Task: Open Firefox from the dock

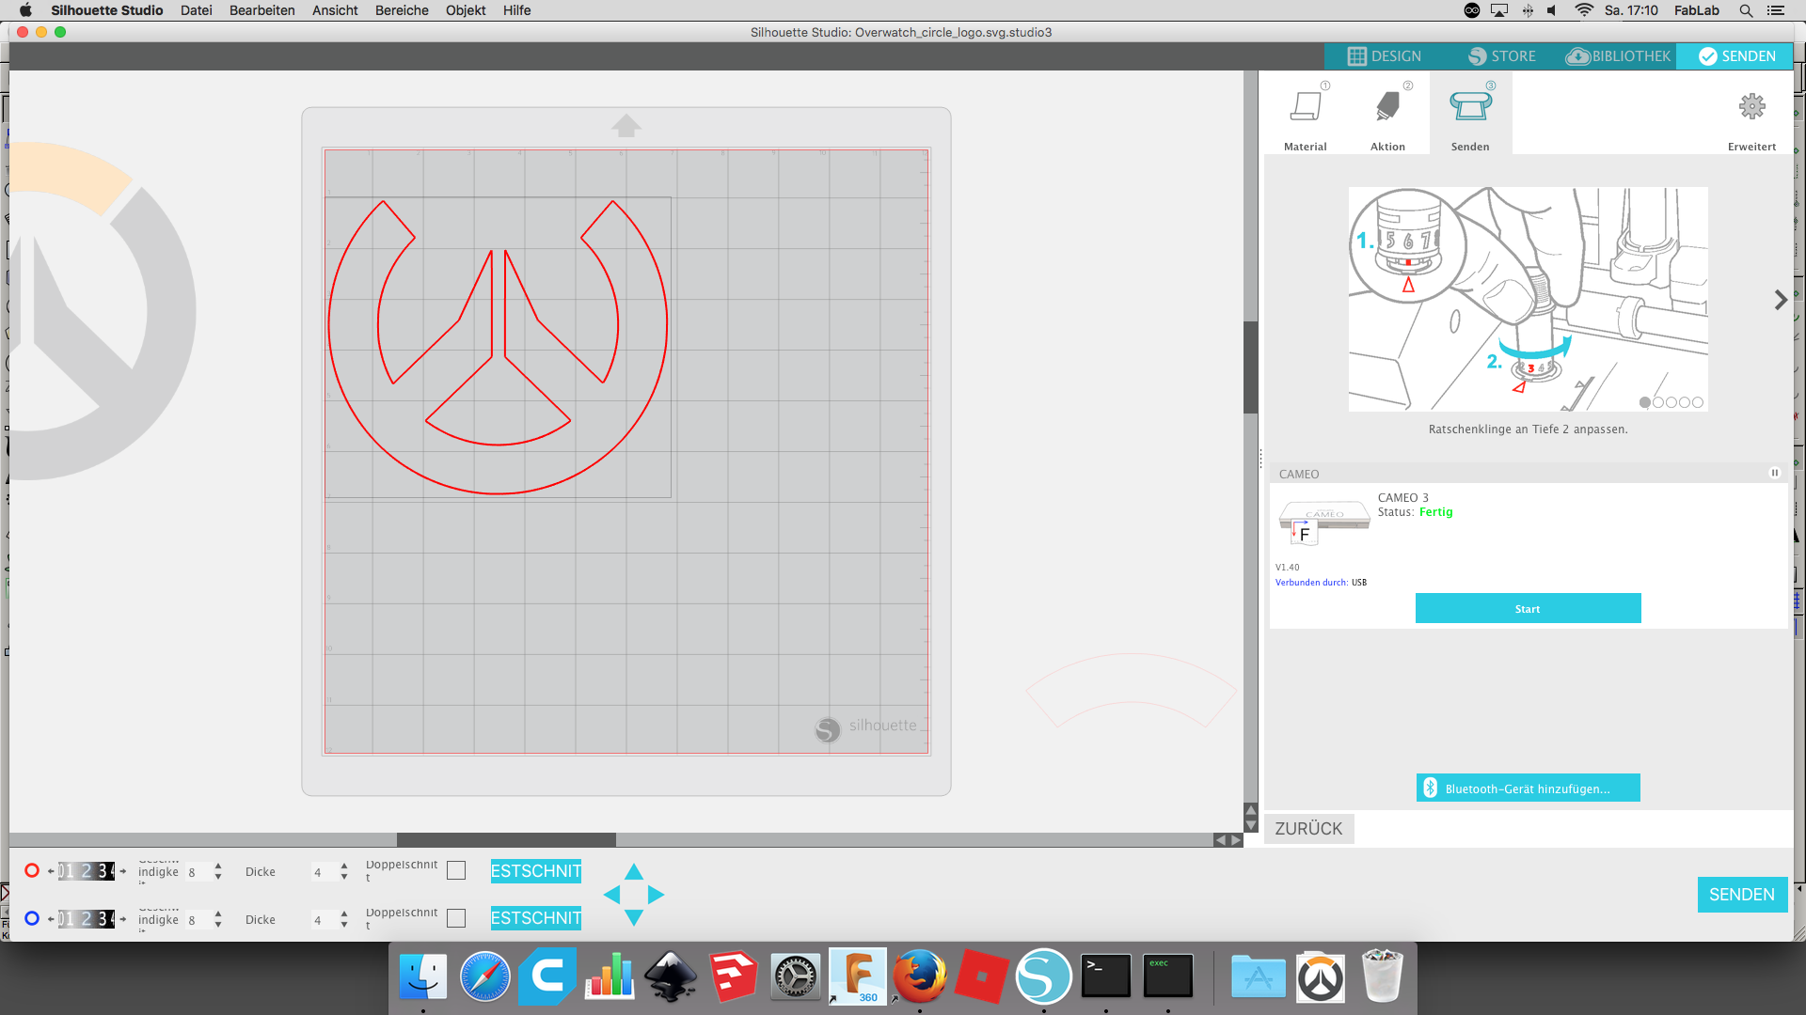Action: tap(920, 977)
